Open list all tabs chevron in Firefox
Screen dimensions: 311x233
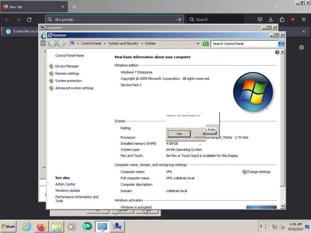click(277, 7)
